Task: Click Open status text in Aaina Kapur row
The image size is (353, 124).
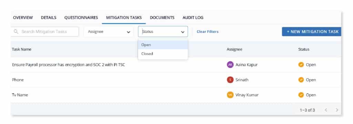Action: coord(311,65)
